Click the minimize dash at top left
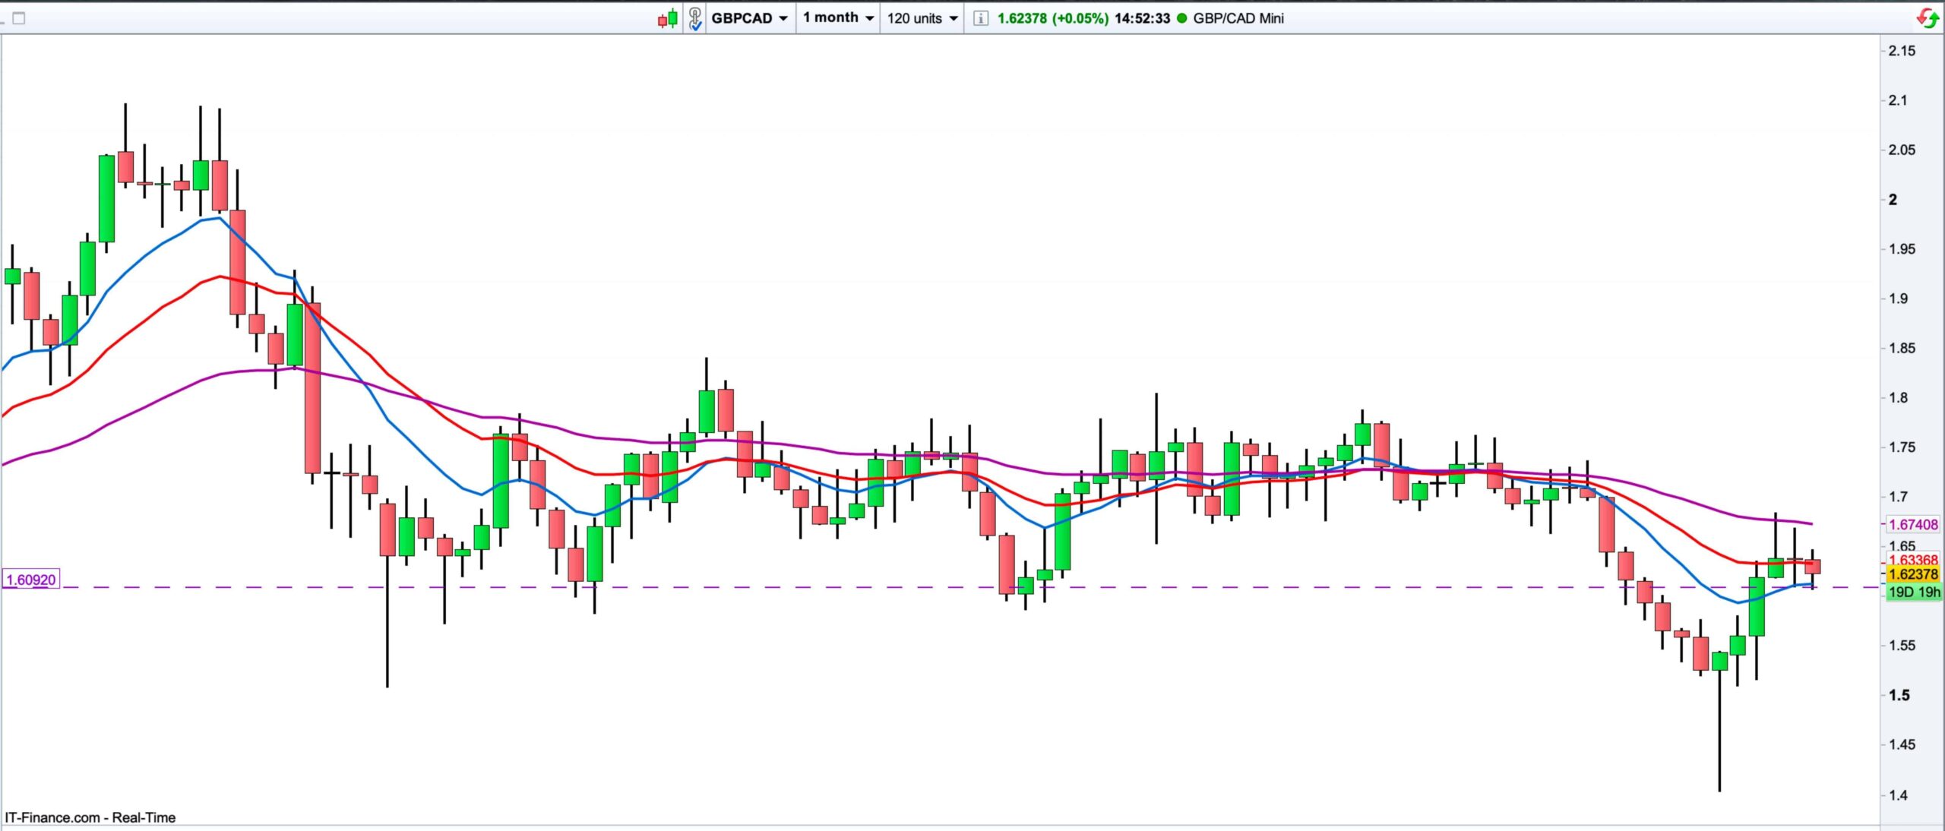 tap(4, 23)
